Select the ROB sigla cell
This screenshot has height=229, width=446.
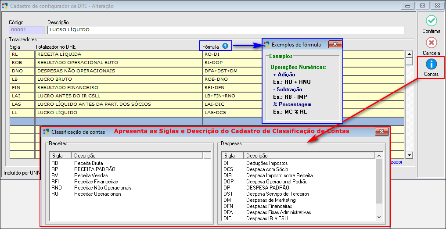tap(22, 62)
